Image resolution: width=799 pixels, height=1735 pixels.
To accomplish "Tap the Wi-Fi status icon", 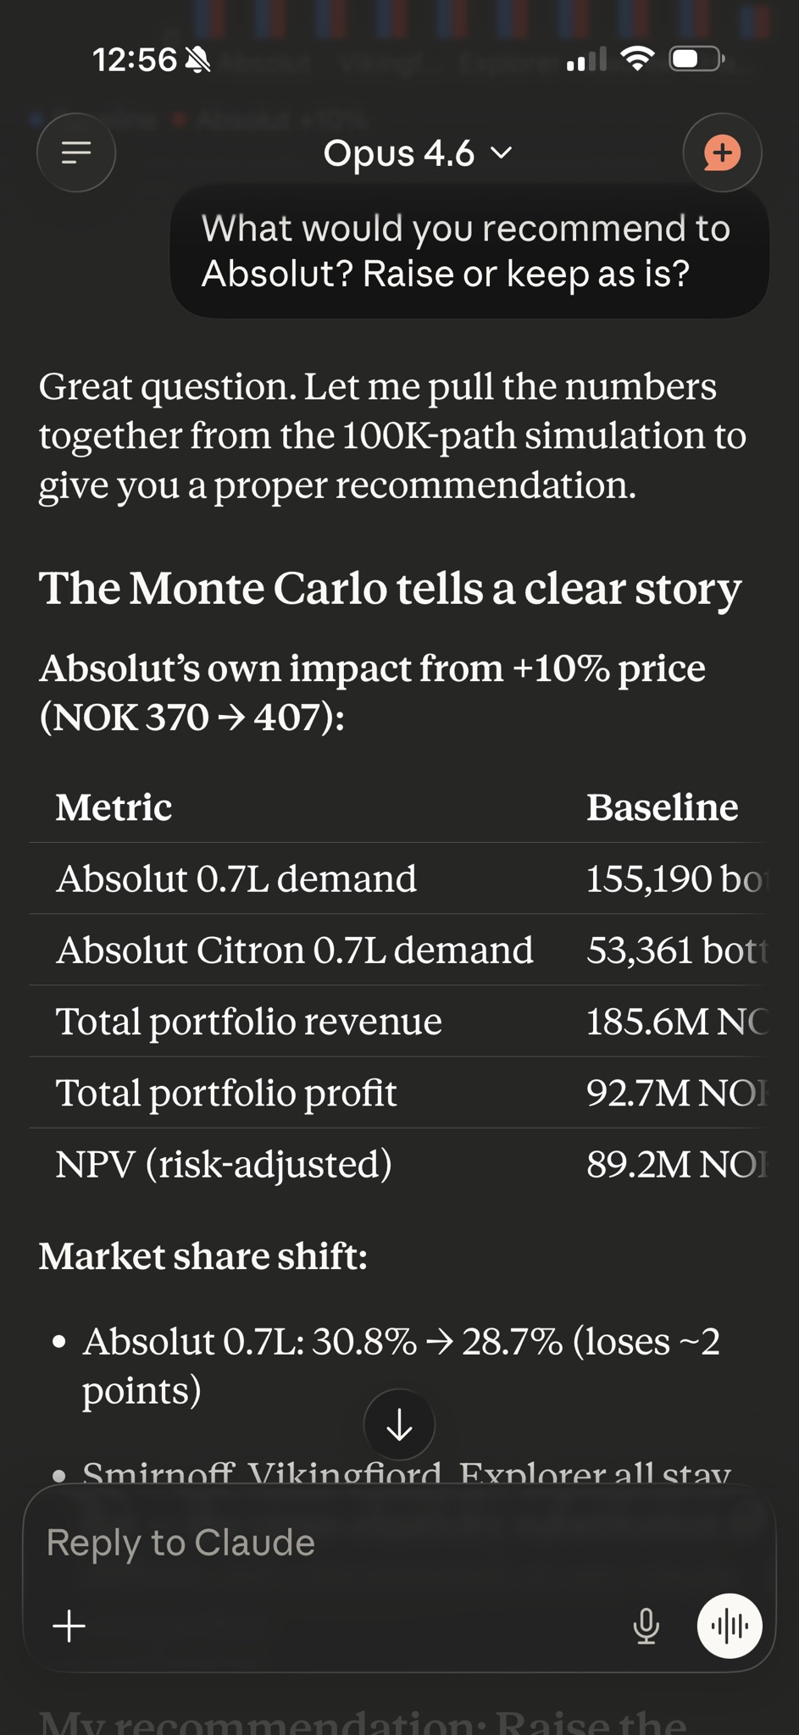I will [637, 58].
